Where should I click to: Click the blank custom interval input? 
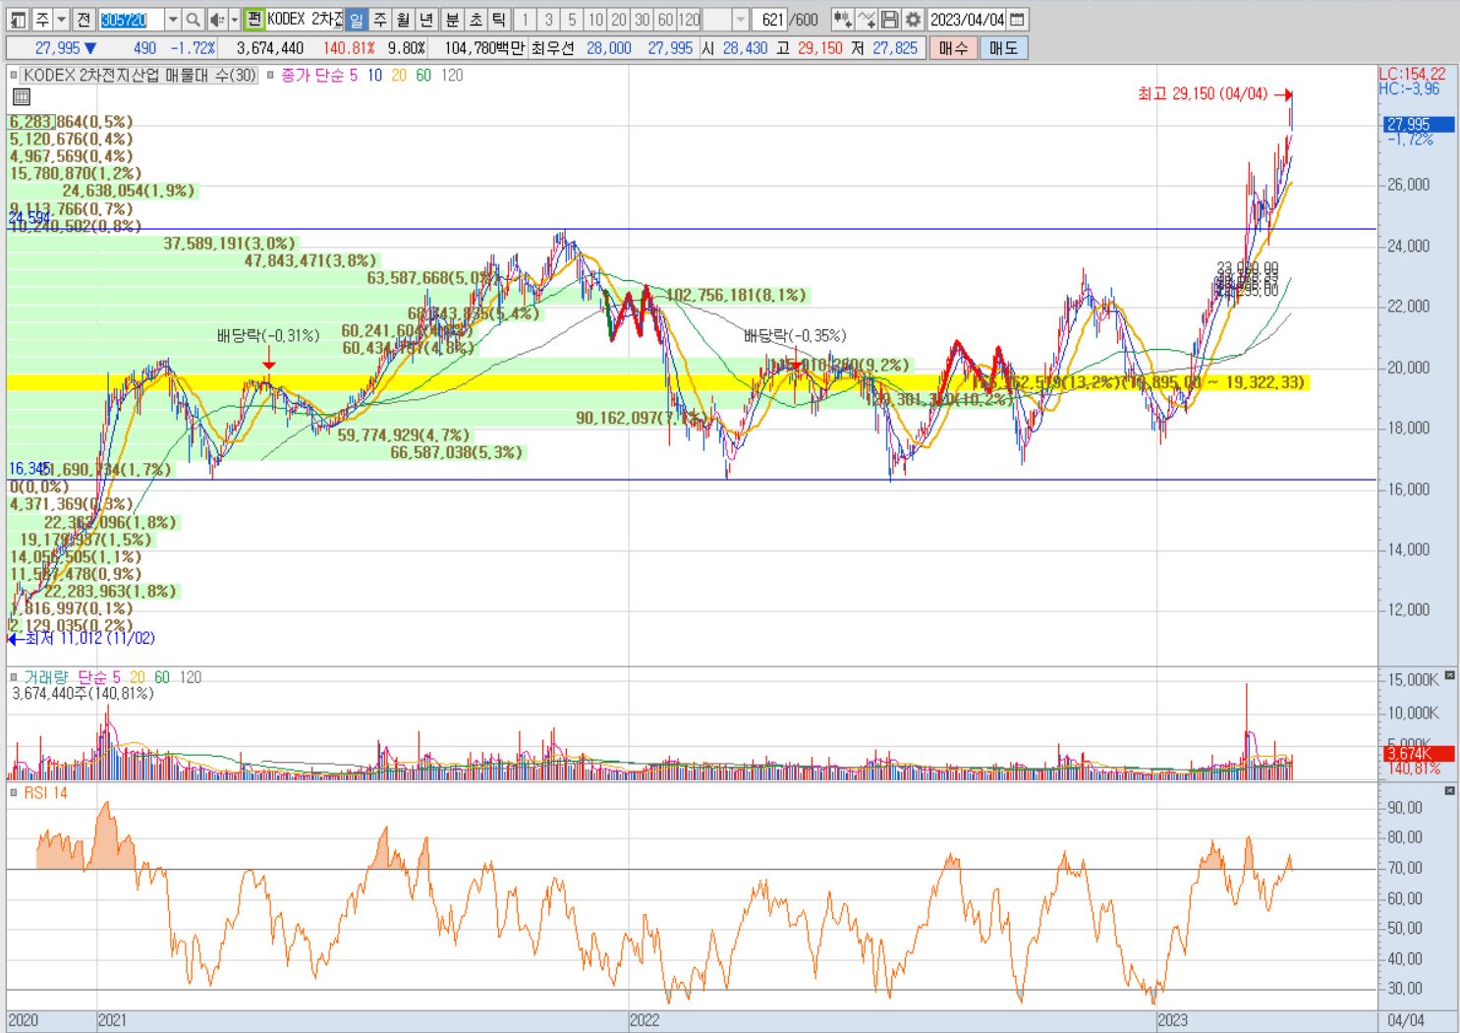coord(717,20)
